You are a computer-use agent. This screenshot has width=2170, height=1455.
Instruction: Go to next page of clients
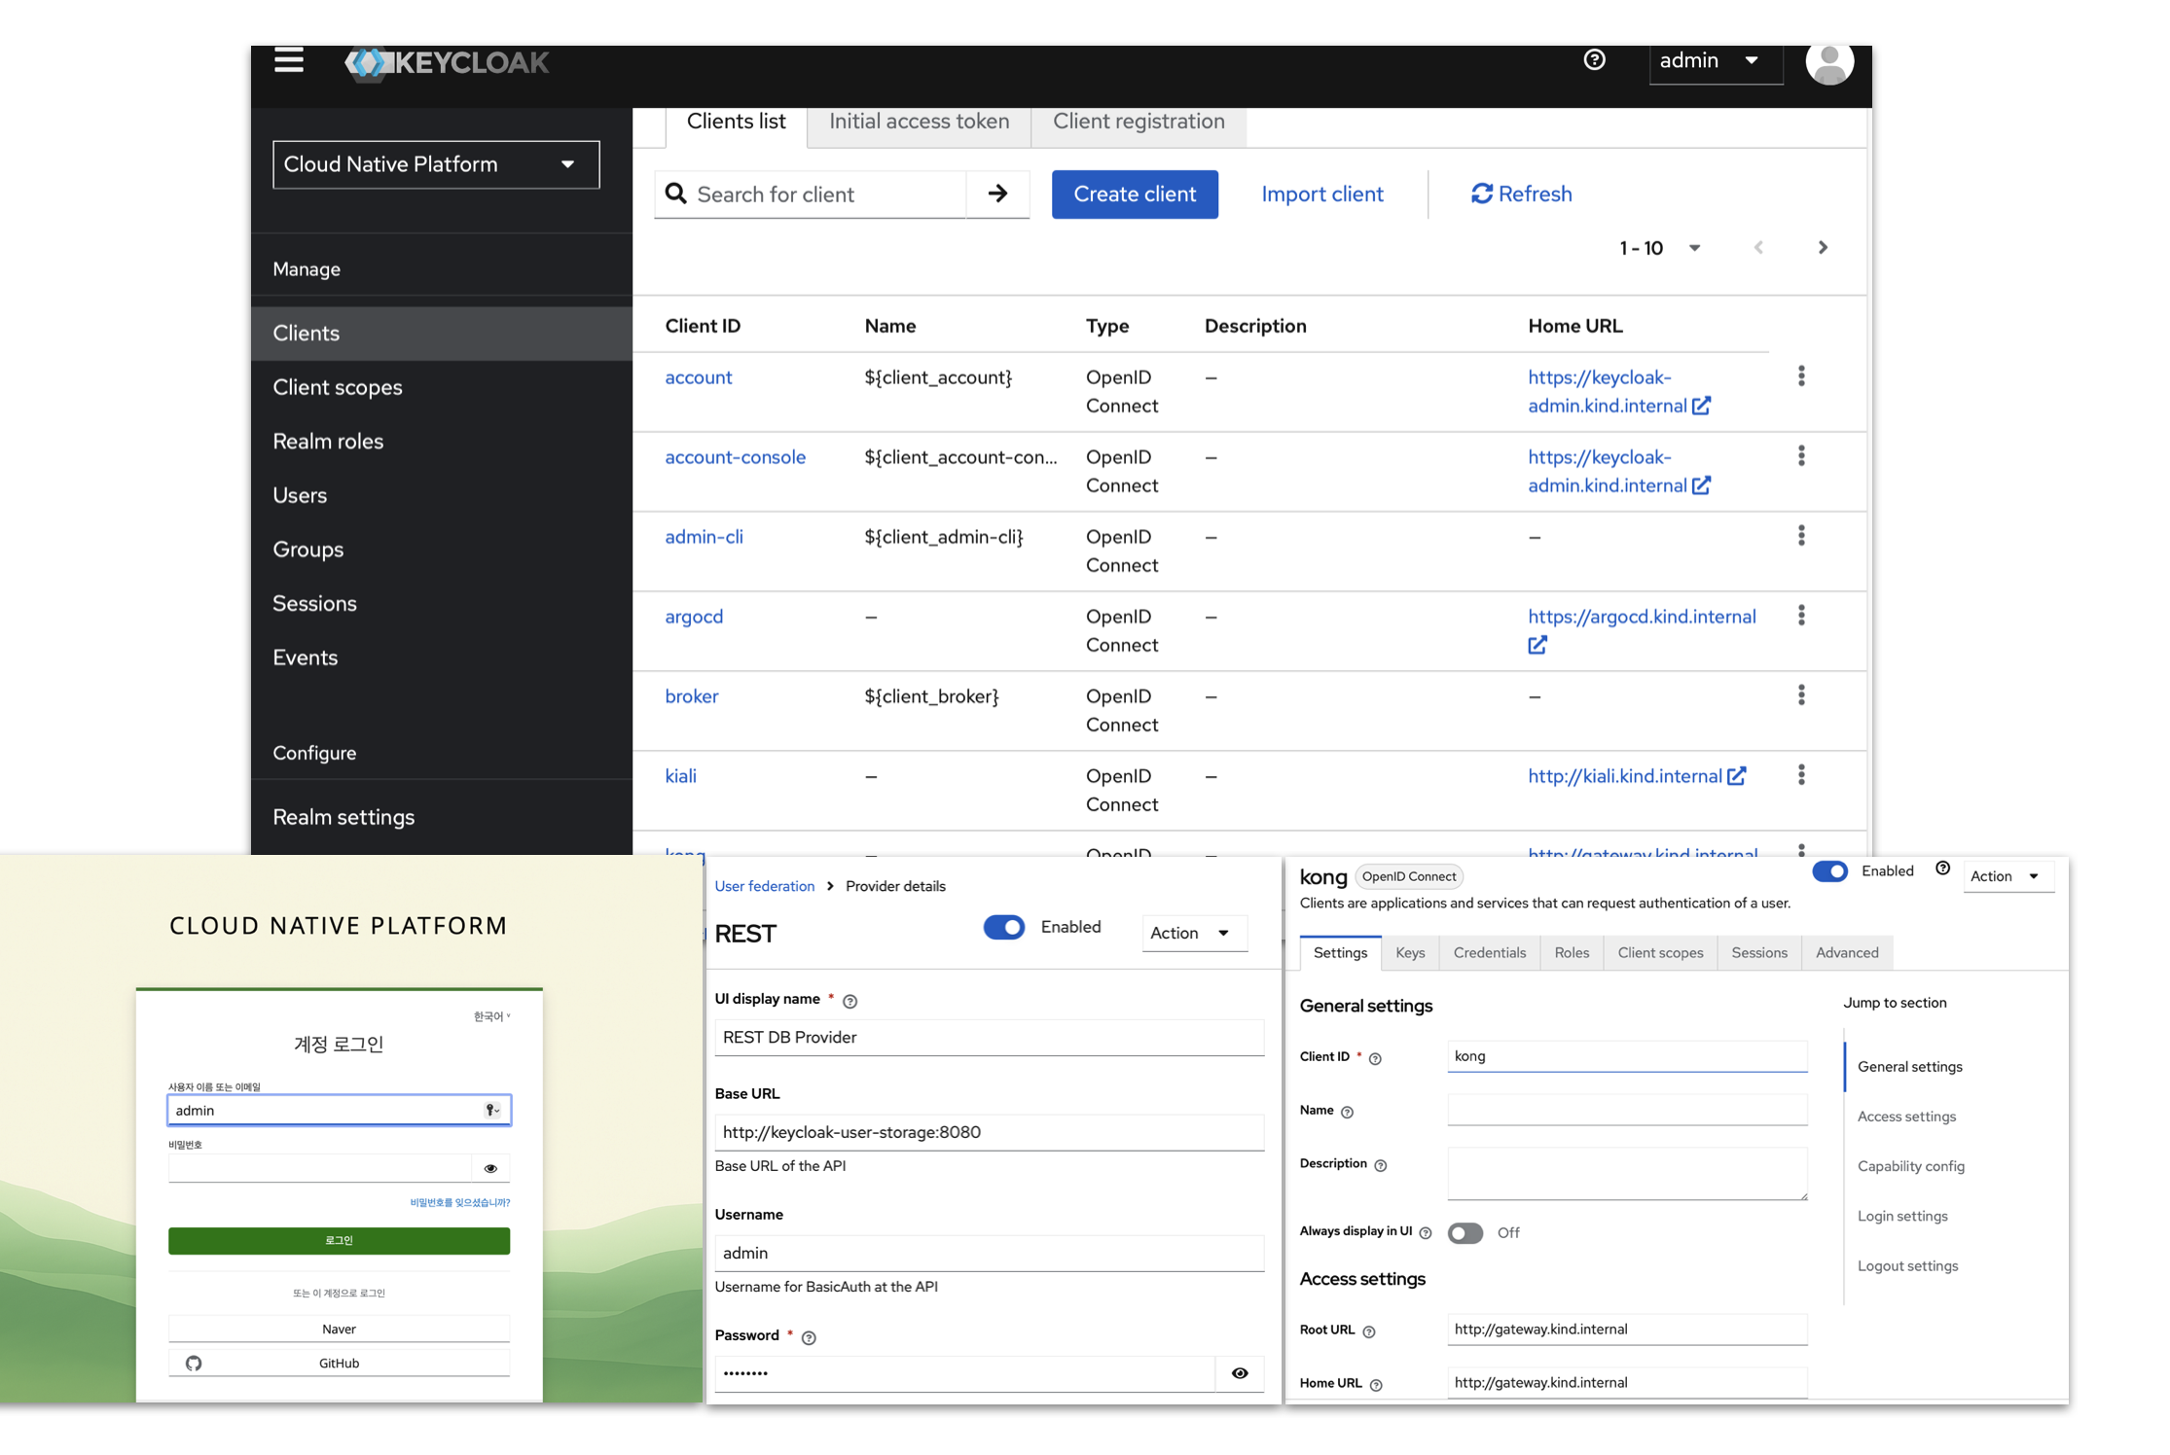click(x=1823, y=248)
